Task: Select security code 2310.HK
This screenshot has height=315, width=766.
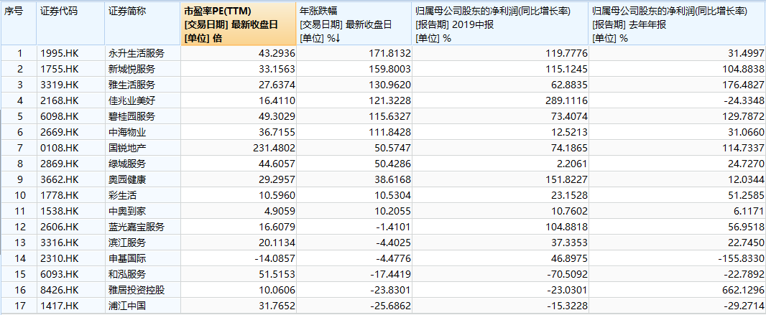Action: [x=60, y=258]
